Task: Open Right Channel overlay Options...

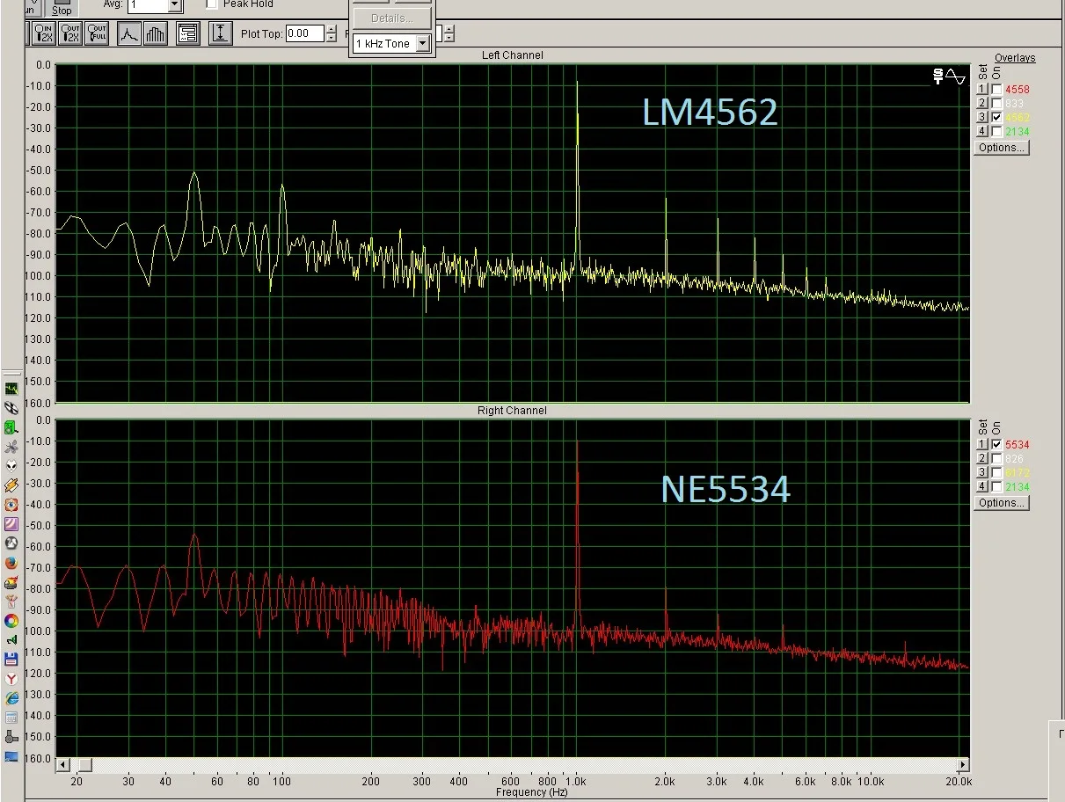Action: (x=1002, y=503)
